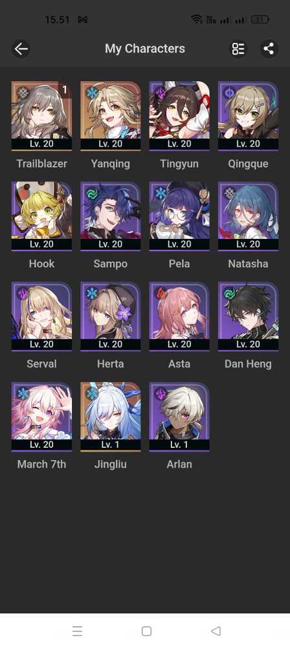Open Dan Heng character portrait
The height and width of the screenshot is (649, 290).
coord(249,316)
